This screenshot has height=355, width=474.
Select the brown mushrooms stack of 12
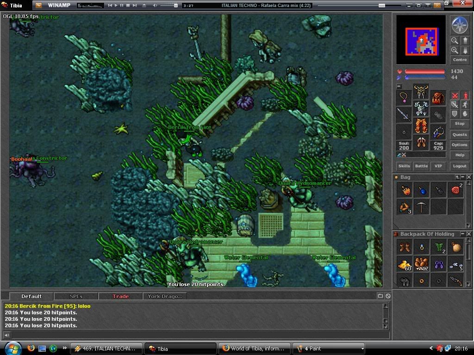pyautogui.click(x=422, y=264)
